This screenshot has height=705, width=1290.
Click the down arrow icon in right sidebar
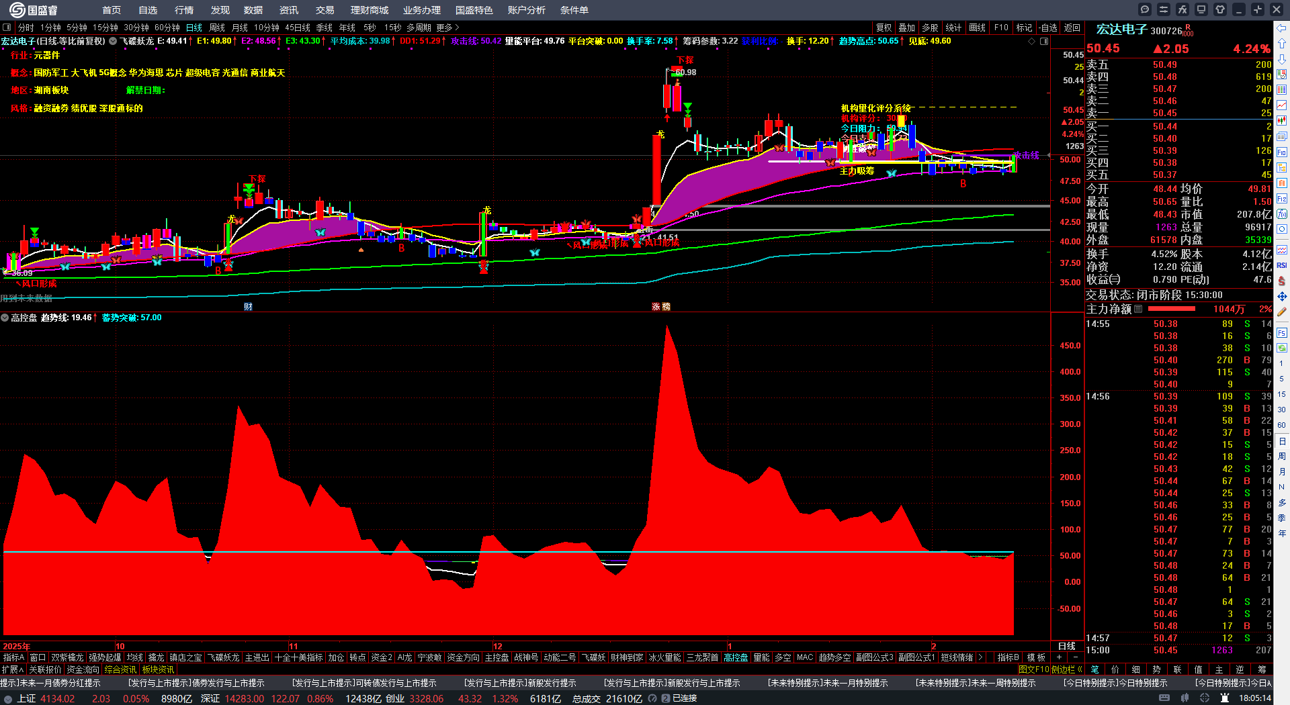point(1282,59)
